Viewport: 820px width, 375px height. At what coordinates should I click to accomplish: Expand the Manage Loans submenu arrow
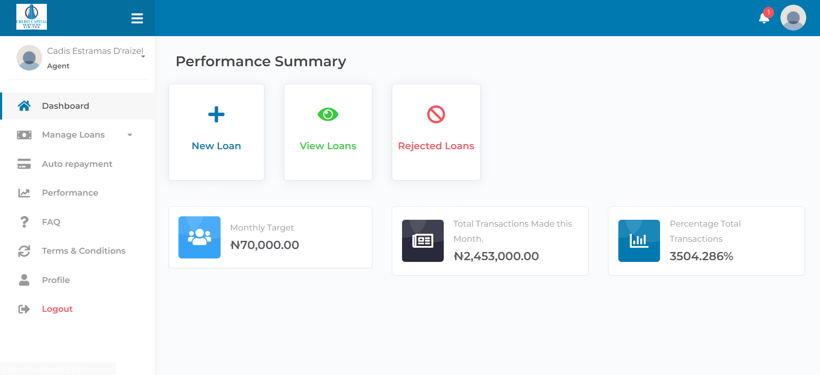coord(130,135)
